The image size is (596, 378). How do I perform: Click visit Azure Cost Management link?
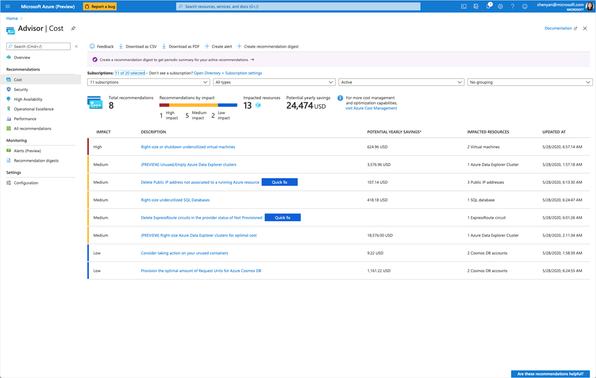click(x=371, y=108)
